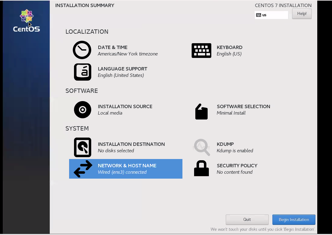Open the Date & Time clock icon
The image size is (332, 235).
[x=82, y=50]
